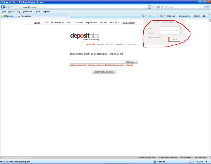Viewport: 211px width, 164px height.
Task: Click the Loyalty navigation link
Action: (x=103, y=22)
